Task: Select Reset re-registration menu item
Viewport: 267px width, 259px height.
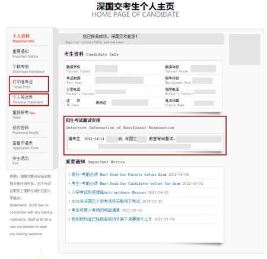Action: click(24, 115)
